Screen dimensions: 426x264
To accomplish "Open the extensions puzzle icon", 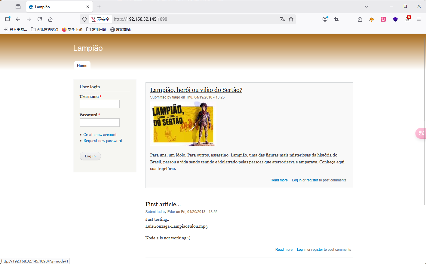I will click(360, 19).
